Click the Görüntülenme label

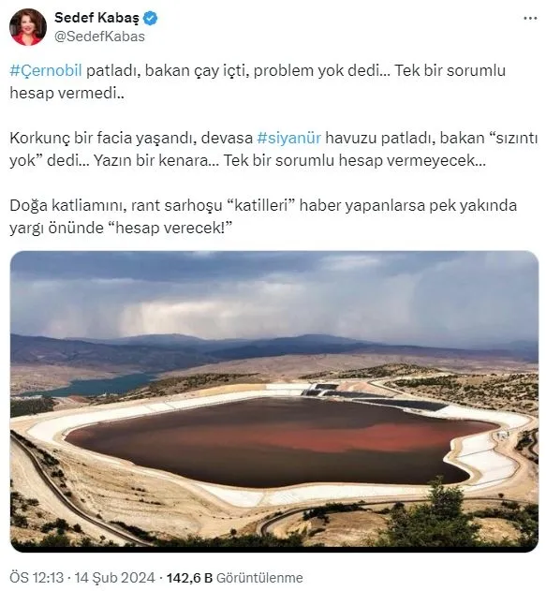coord(260,578)
